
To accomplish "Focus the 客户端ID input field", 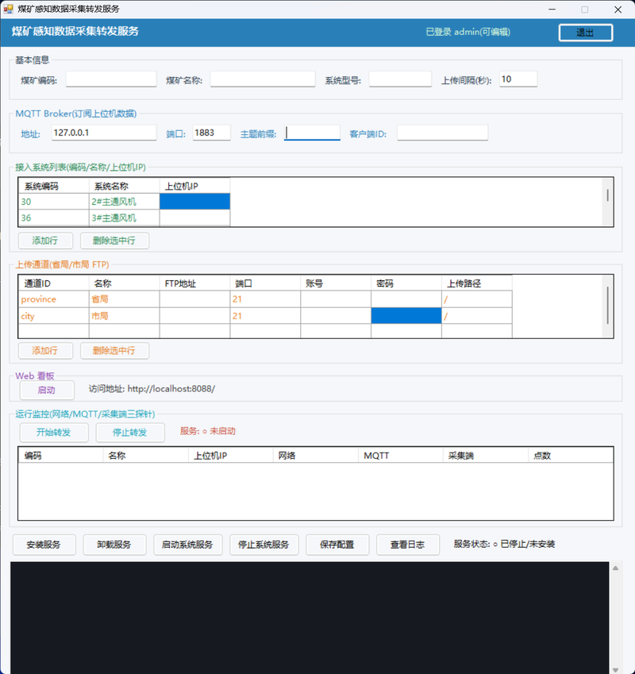I will pyautogui.click(x=443, y=133).
